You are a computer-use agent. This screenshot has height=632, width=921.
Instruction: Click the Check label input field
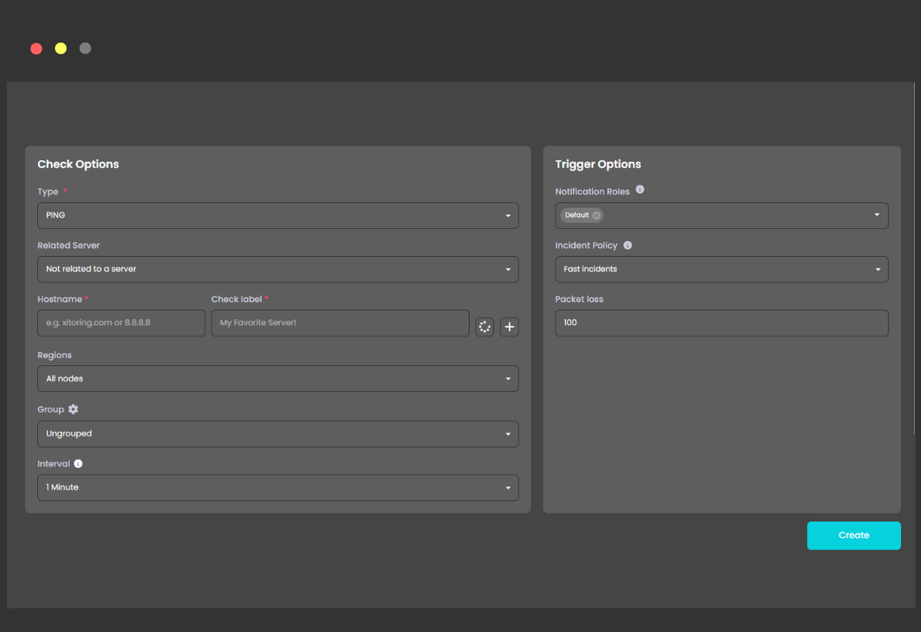coord(340,323)
